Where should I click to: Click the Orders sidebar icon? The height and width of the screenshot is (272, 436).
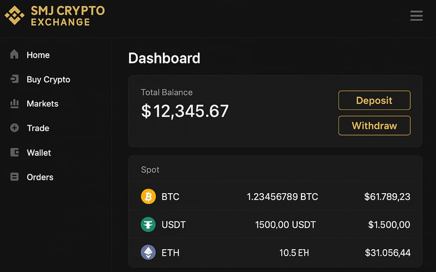tap(15, 177)
